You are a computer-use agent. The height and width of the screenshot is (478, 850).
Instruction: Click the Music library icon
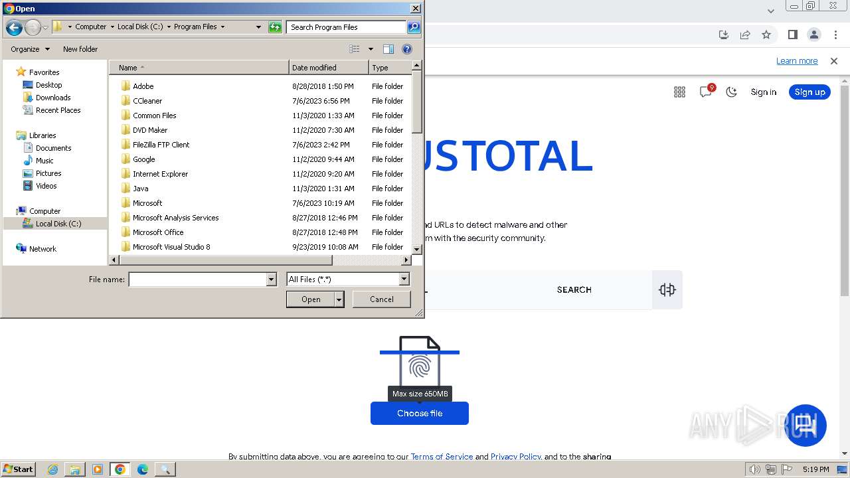[28, 161]
